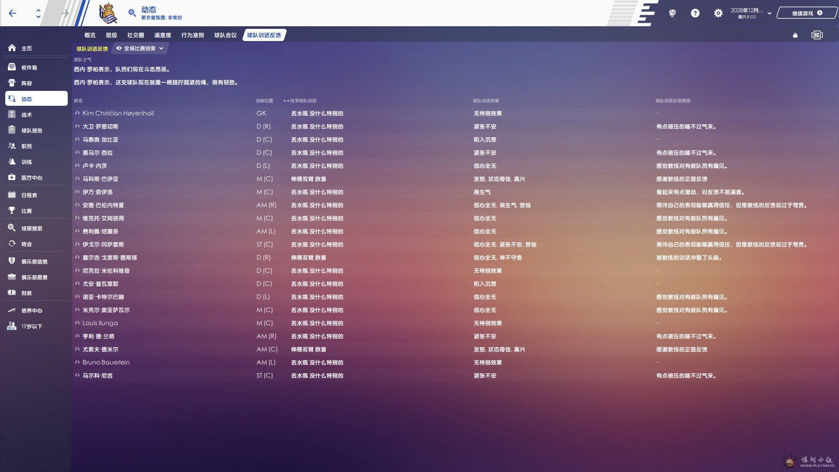
Task: Switch to the 球队会议 tab
Action: [x=225, y=35]
